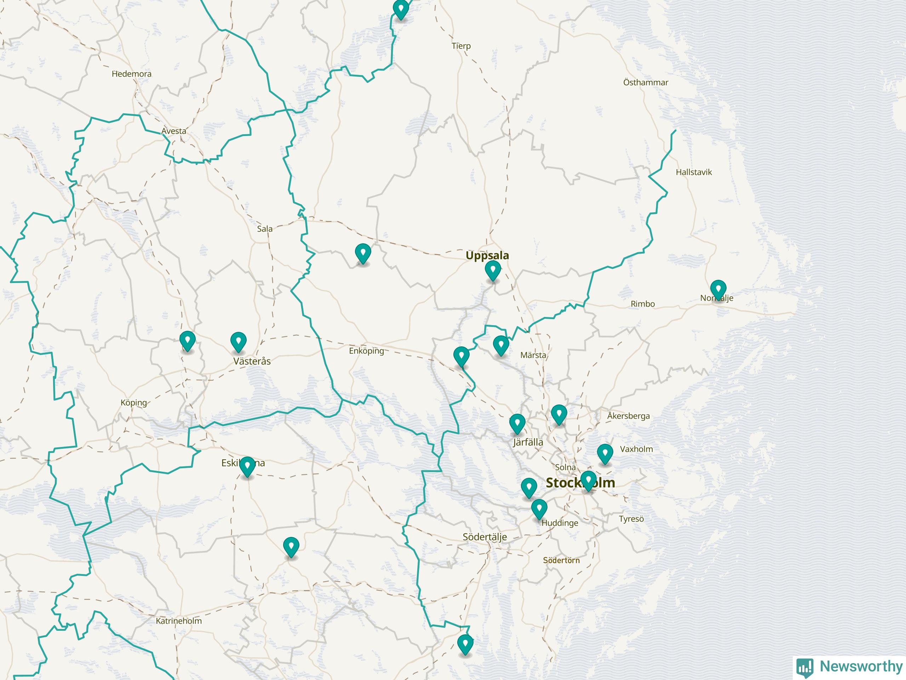The image size is (906, 680).
Task: Click the map pin at Norrtälje
Action: (718, 289)
